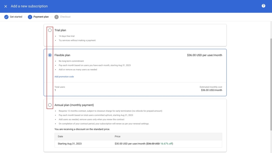Screen dimensions: 272x153
Task: Select the Trial plan radio button
Action: tap(50, 30)
